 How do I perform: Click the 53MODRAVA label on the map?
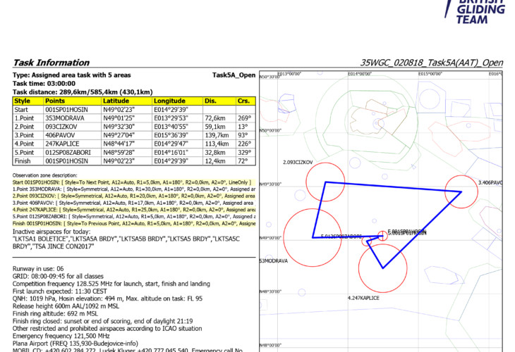point(272,261)
